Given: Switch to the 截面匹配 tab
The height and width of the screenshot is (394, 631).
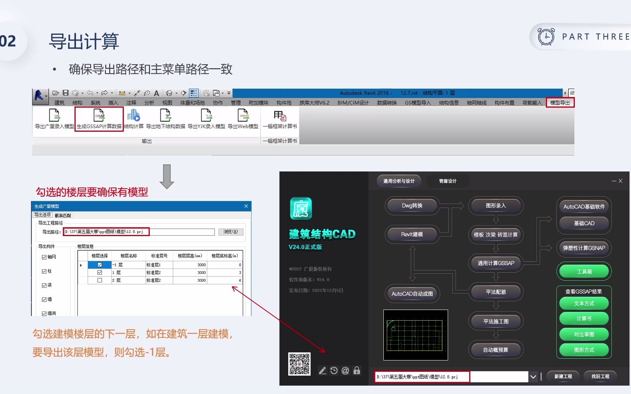Looking at the screenshot, I should 63,215.
